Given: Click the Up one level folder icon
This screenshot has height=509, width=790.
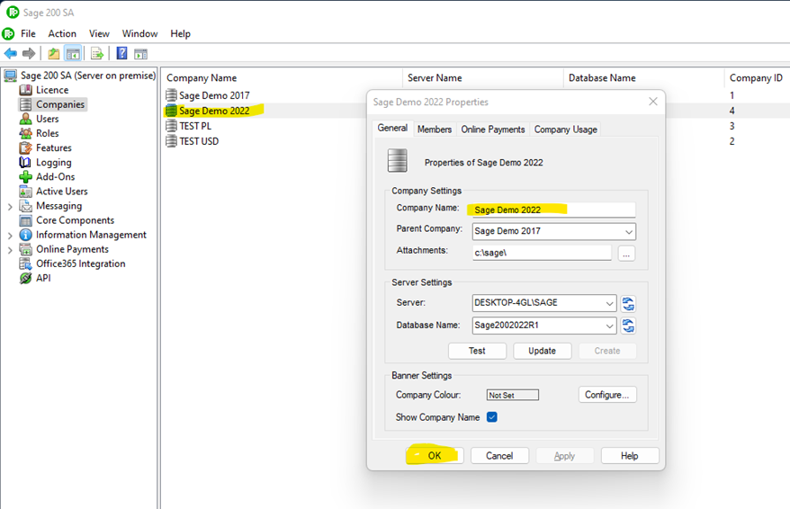Looking at the screenshot, I should click(x=53, y=53).
